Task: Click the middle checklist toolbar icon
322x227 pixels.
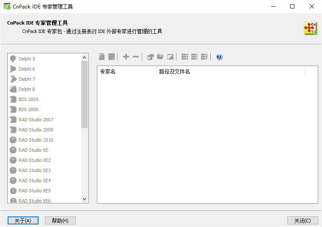Action: (194, 57)
